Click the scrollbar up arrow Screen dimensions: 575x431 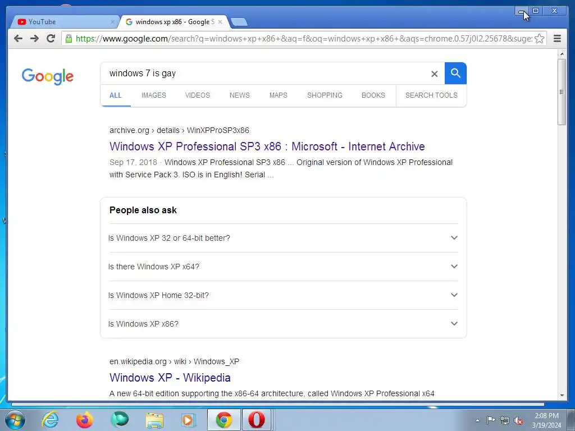562,54
